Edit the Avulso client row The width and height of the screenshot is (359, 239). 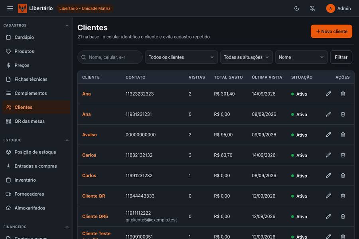(x=328, y=135)
